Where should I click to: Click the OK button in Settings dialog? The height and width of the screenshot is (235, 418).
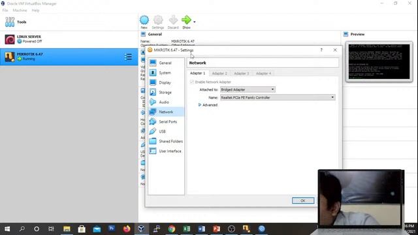(x=303, y=200)
